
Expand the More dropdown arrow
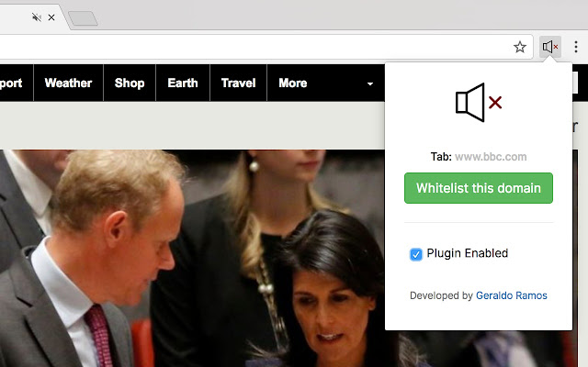coord(370,83)
